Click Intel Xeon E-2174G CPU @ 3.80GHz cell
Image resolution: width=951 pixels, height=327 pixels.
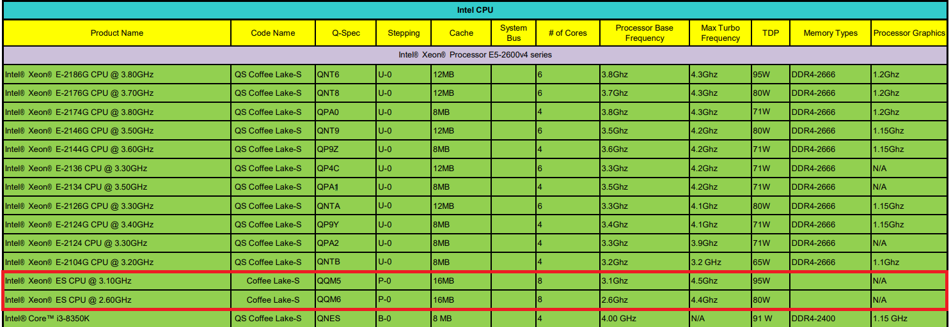click(x=117, y=112)
